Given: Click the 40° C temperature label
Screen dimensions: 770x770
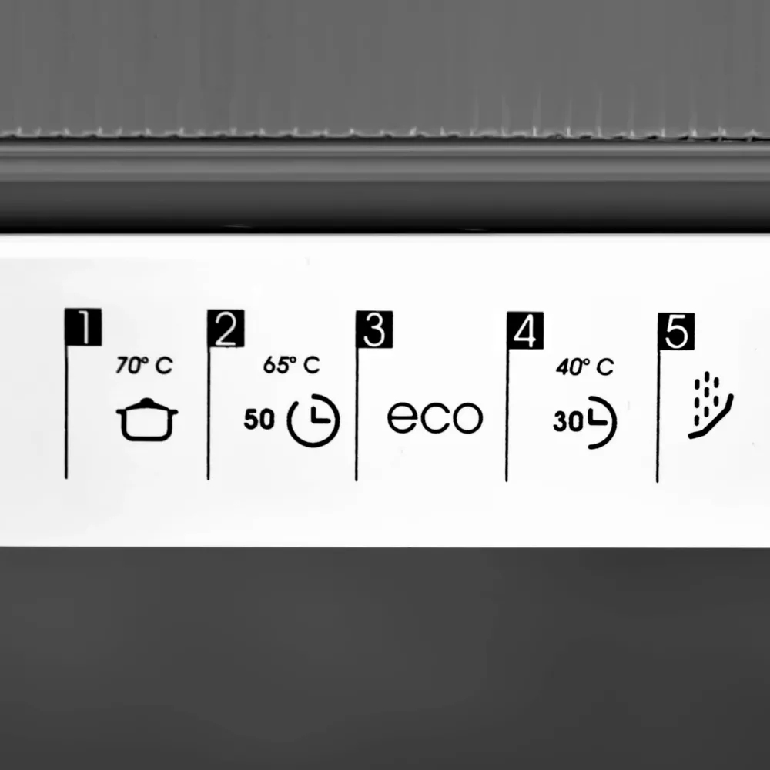Looking at the screenshot, I should tap(585, 367).
